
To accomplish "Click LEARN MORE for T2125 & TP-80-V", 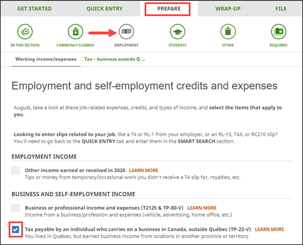I will click(202, 208).
